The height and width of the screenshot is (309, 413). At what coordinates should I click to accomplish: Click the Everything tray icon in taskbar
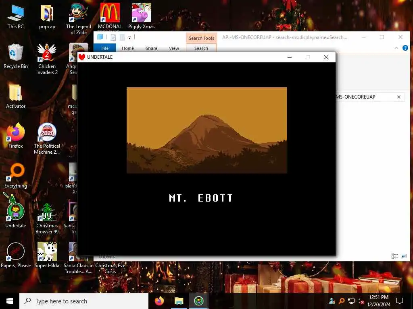(341, 301)
